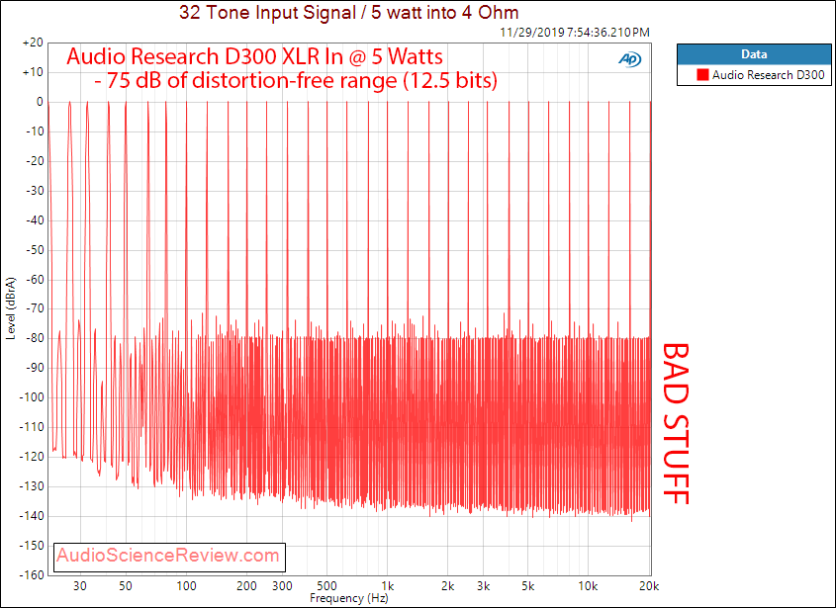Screen dimensions: 836x608
Task: Click the 500 Hz x-axis tick label
Action: coord(326,586)
